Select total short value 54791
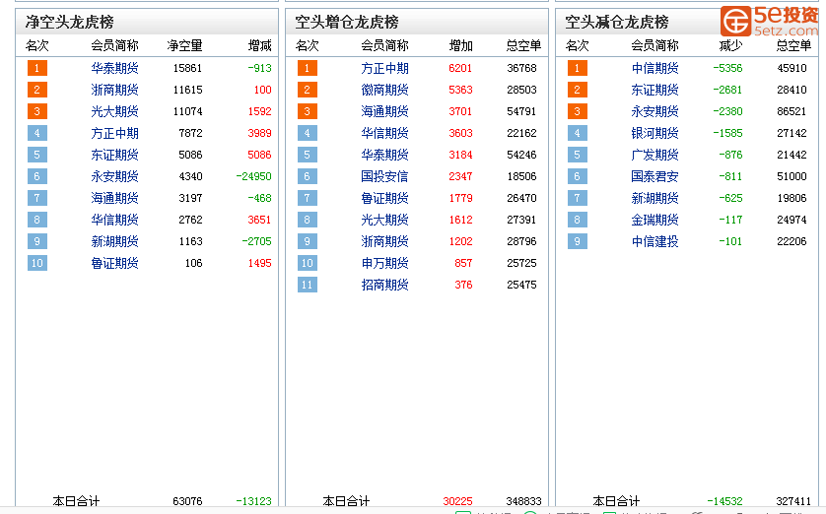Image resolution: width=826 pixels, height=514 pixels. tap(521, 111)
